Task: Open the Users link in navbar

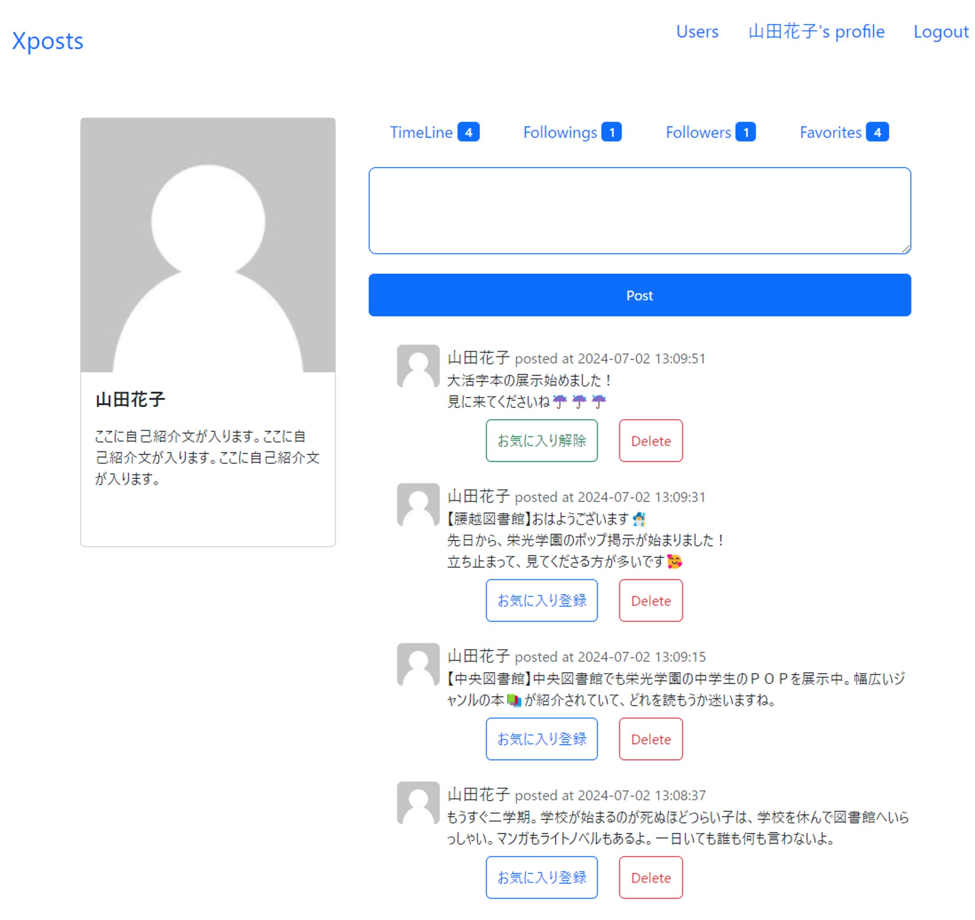Action: pyautogui.click(x=697, y=32)
